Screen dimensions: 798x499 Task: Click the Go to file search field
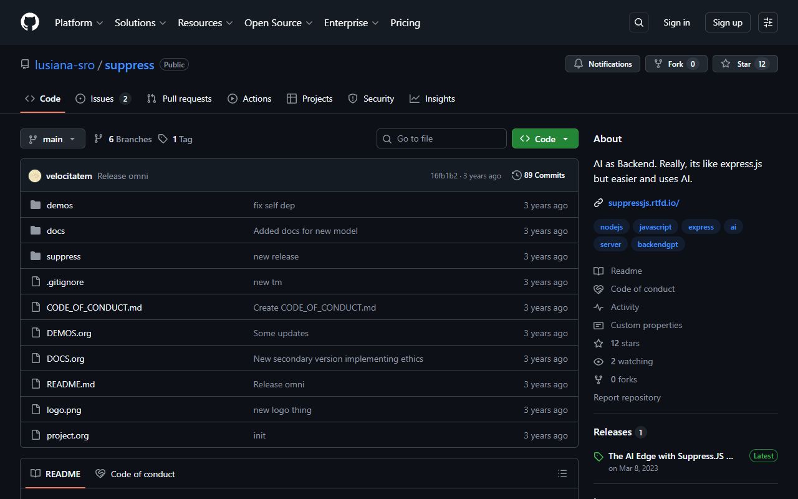pyautogui.click(x=441, y=138)
